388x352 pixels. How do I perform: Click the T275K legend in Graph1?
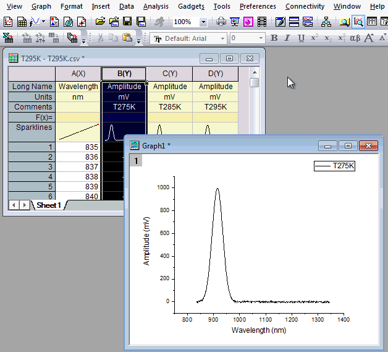(x=335, y=166)
